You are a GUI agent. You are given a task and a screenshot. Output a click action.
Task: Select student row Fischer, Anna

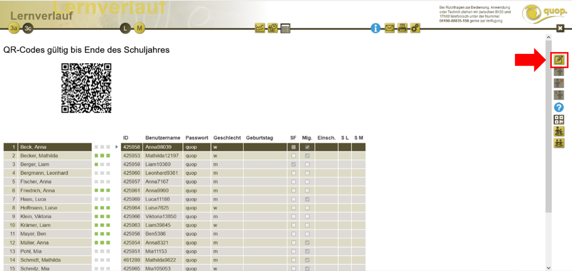coord(47,182)
